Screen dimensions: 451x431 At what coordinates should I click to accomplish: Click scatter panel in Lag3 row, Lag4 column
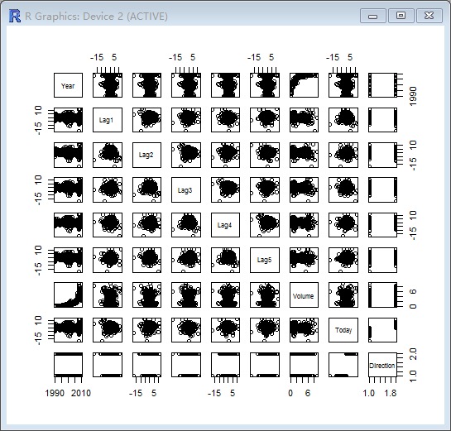coord(225,189)
